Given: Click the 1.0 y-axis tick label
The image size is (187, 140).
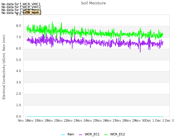Looking at the screenshot, I should [x=18, y=105].
